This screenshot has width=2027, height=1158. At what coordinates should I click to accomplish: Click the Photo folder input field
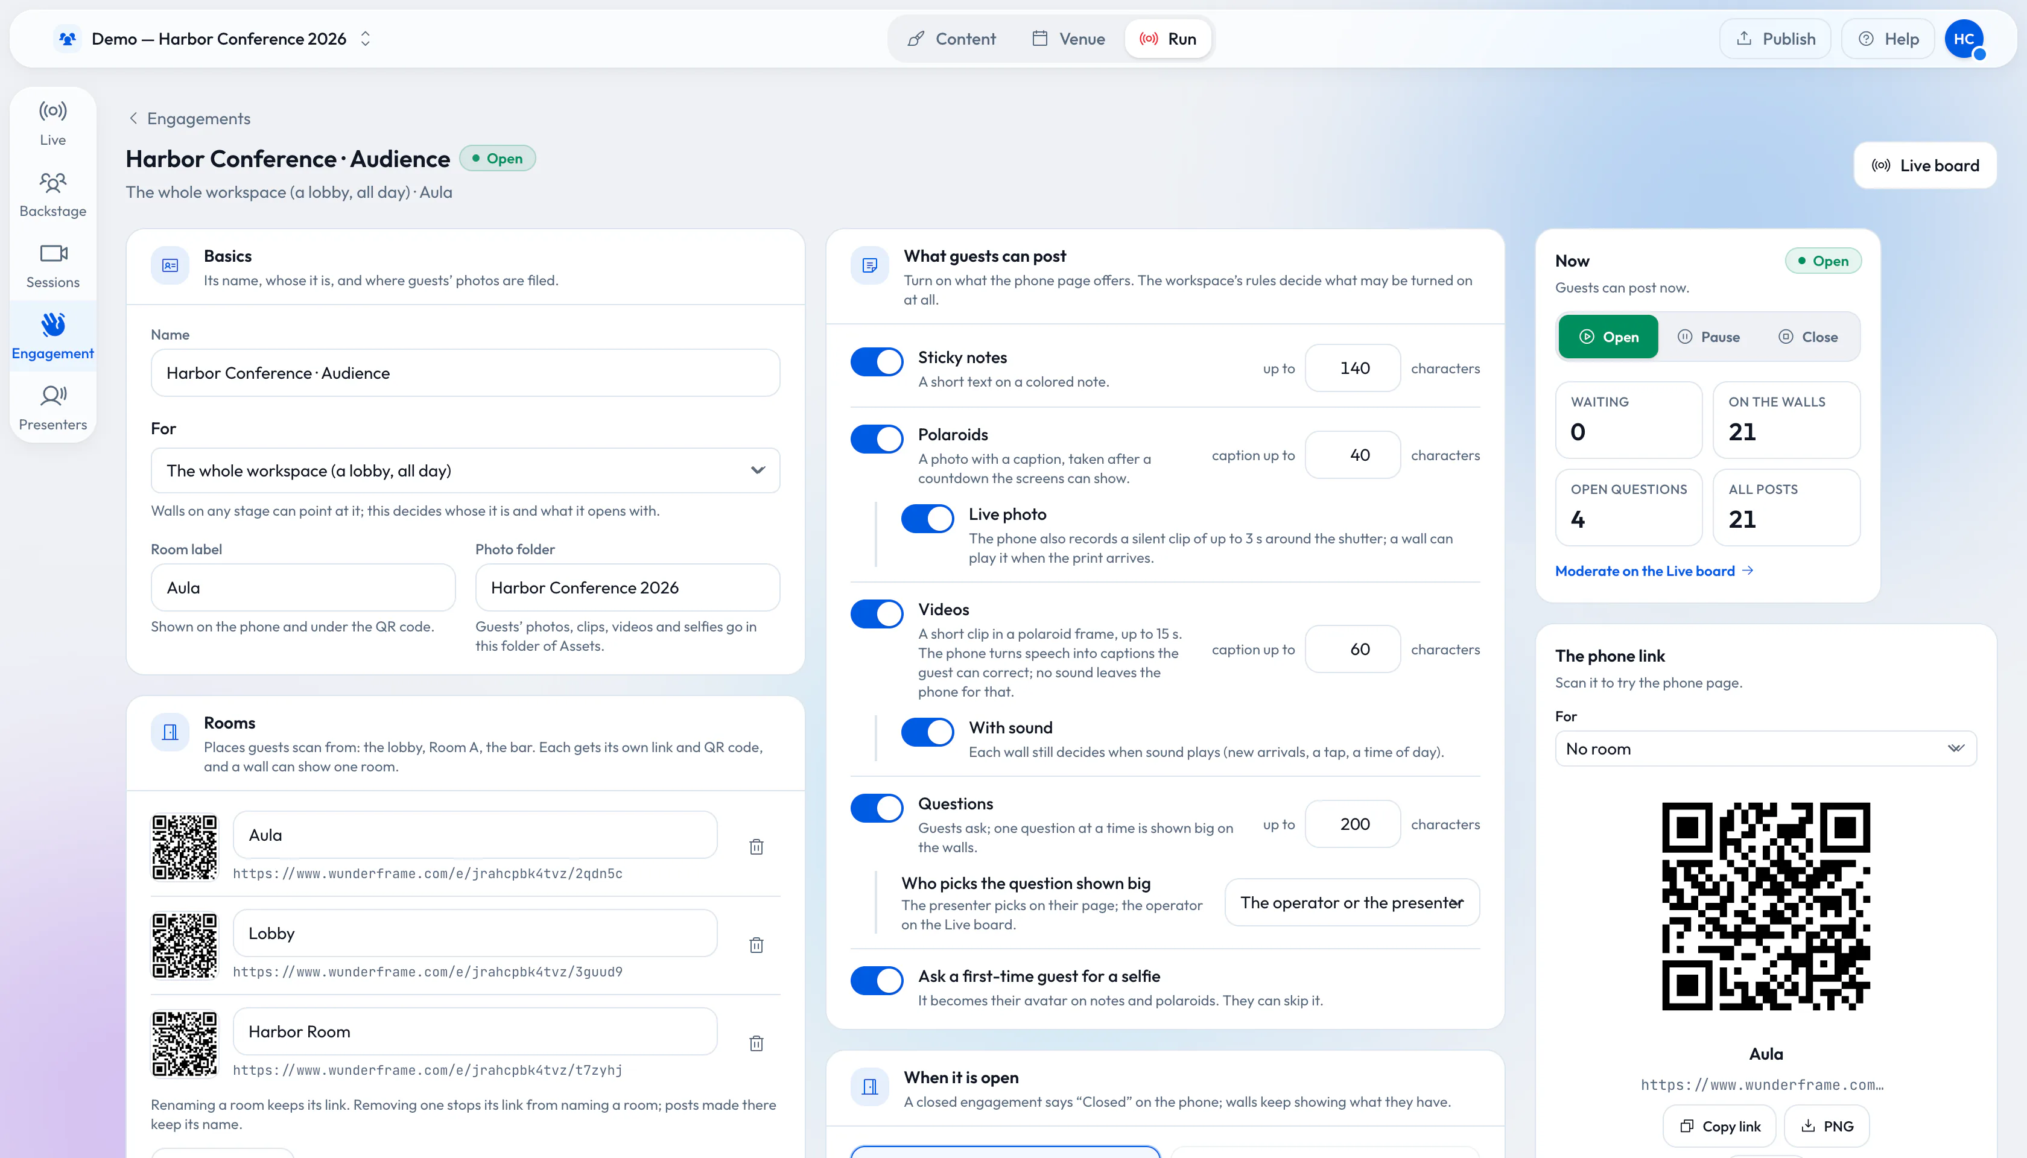(627, 588)
